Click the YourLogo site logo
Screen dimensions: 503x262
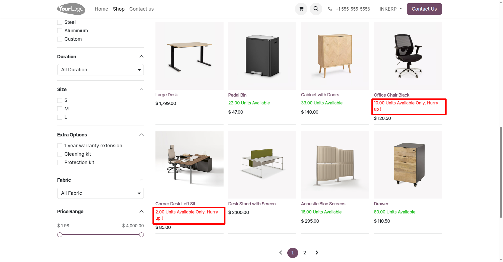tap(71, 9)
